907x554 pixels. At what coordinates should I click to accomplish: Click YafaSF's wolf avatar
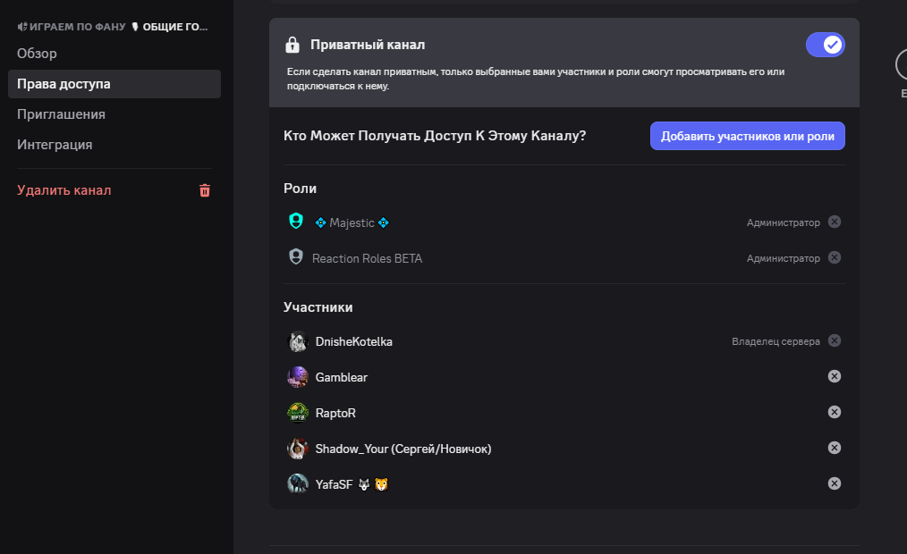point(298,484)
